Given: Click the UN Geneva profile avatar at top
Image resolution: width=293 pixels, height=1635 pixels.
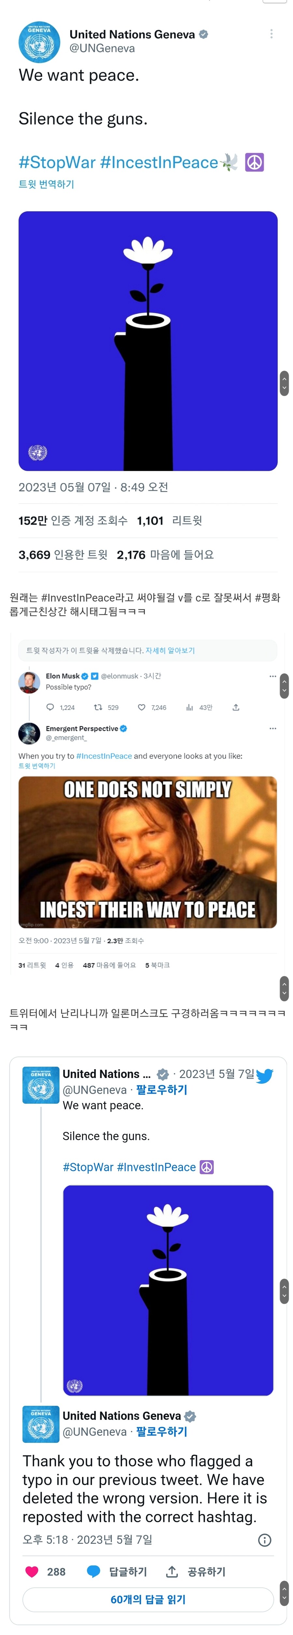Looking at the screenshot, I should click(x=39, y=42).
